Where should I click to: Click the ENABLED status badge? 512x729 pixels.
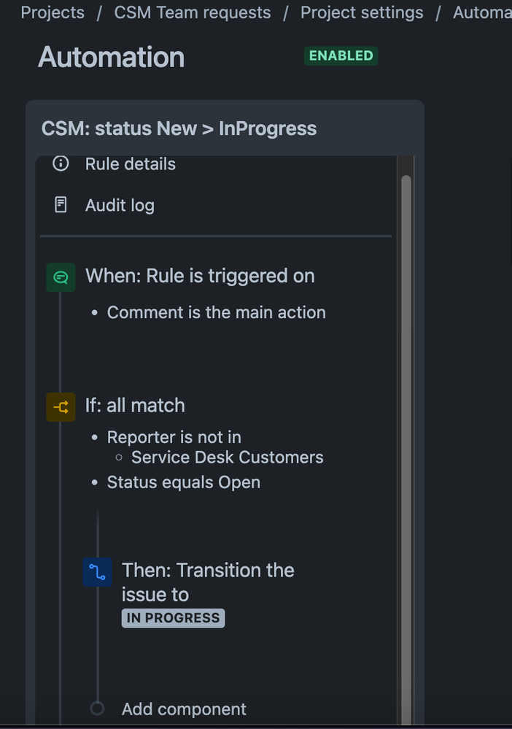(341, 55)
